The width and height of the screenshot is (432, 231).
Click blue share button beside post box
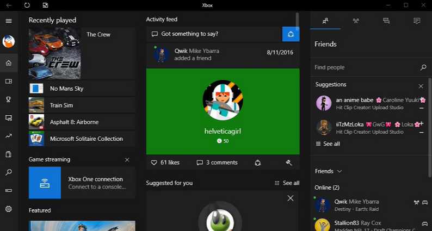(x=291, y=34)
